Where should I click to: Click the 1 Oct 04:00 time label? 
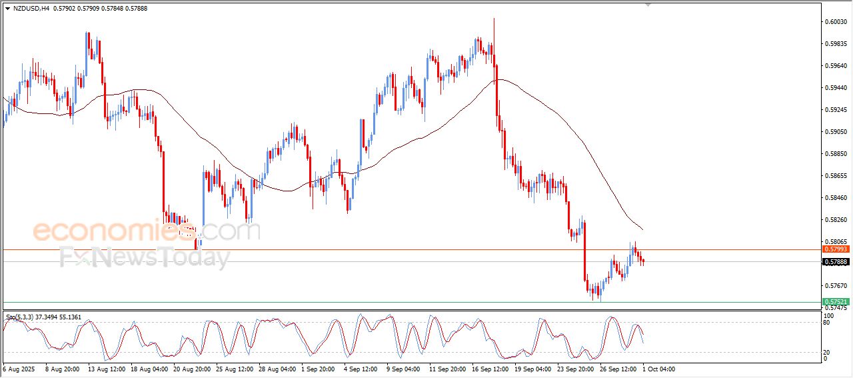(x=659, y=368)
